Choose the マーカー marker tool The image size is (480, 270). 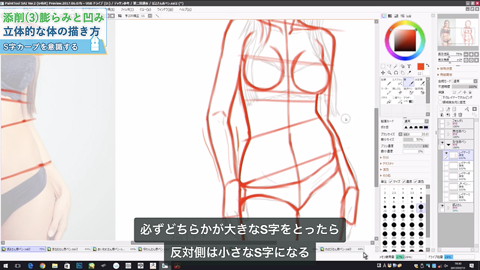[x=385, y=91]
